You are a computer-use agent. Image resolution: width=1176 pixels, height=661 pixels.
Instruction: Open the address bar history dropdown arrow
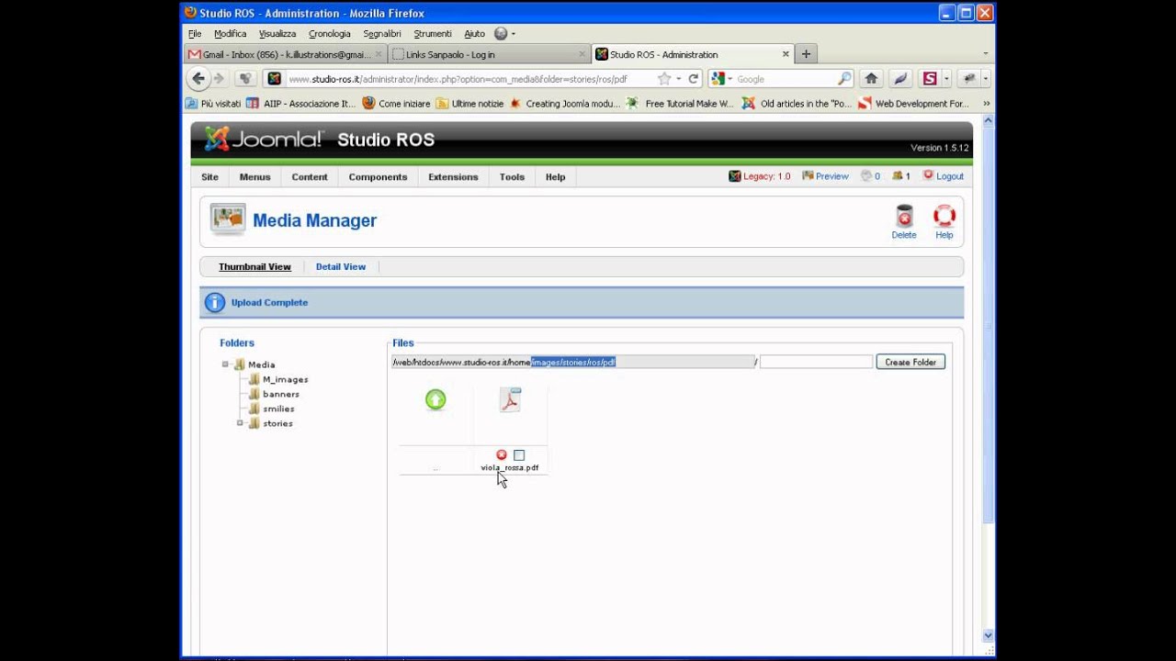[679, 79]
